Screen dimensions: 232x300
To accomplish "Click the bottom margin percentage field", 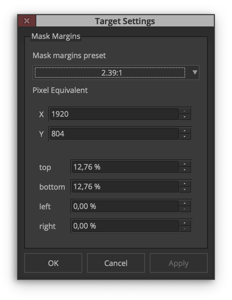I will tap(124, 187).
